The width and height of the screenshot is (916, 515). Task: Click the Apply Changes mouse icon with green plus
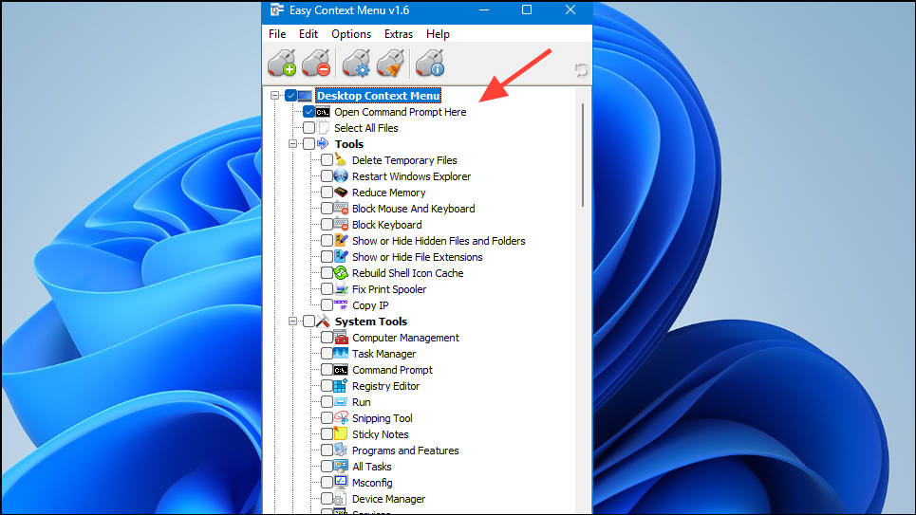coord(282,63)
